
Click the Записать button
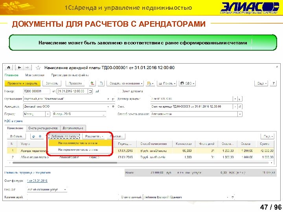52,83
